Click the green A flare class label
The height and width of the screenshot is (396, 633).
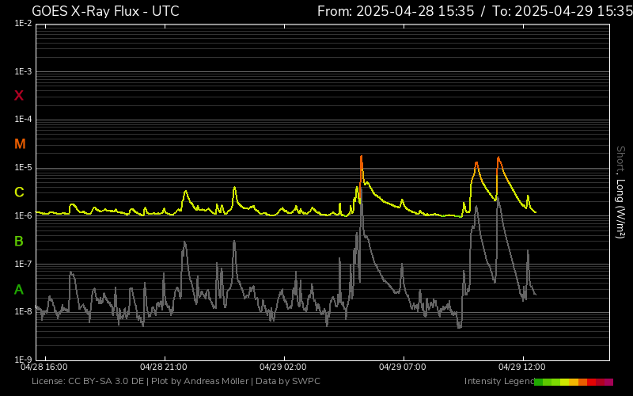(x=19, y=289)
